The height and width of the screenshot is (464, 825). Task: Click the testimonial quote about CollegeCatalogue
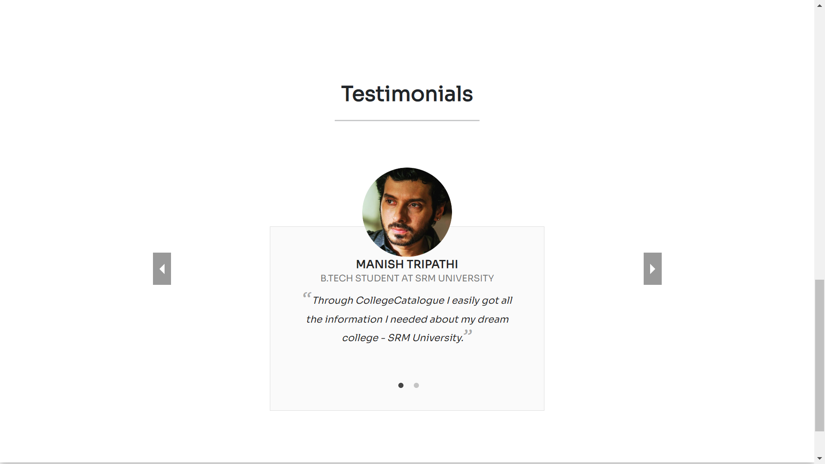coord(407,319)
